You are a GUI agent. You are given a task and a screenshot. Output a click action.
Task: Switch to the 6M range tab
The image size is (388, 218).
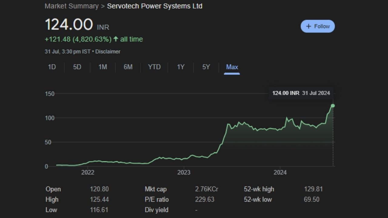pos(128,67)
